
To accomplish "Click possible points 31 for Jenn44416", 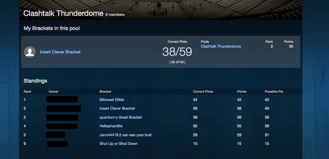I will (266, 135).
